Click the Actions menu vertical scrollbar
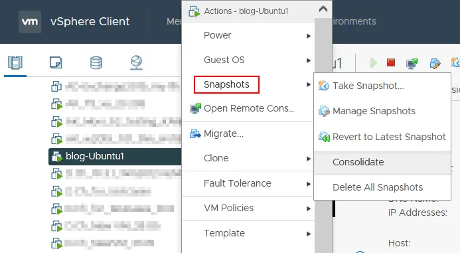The width and height of the screenshot is (460, 253). 323,135
